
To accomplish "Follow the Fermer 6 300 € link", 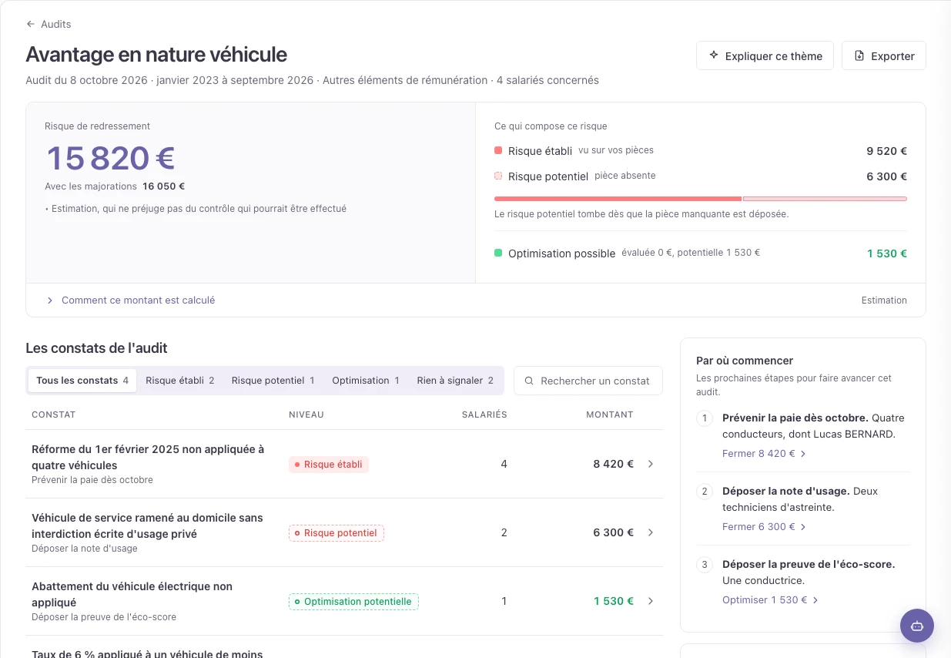I will pyautogui.click(x=764, y=526).
